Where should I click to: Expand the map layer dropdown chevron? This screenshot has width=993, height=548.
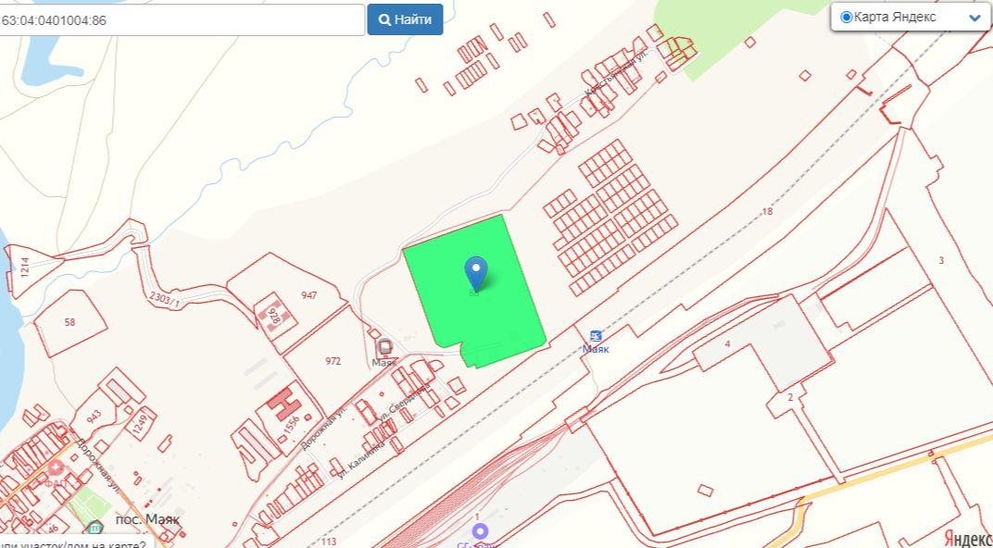974,18
